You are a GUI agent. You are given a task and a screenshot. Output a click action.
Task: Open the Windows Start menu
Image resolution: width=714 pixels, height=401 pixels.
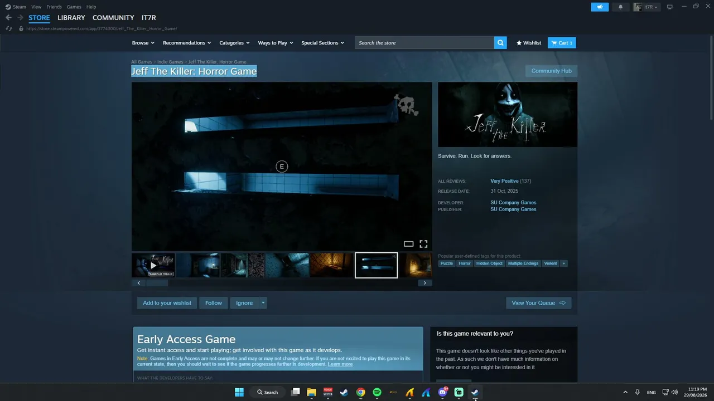[x=239, y=392]
